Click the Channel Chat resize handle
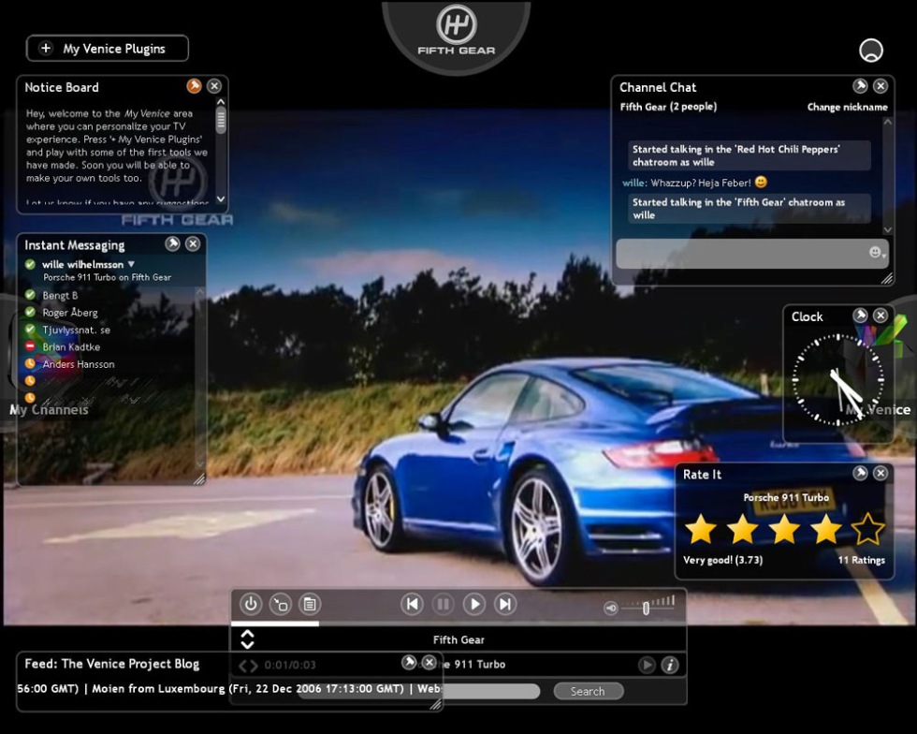 point(887,279)
